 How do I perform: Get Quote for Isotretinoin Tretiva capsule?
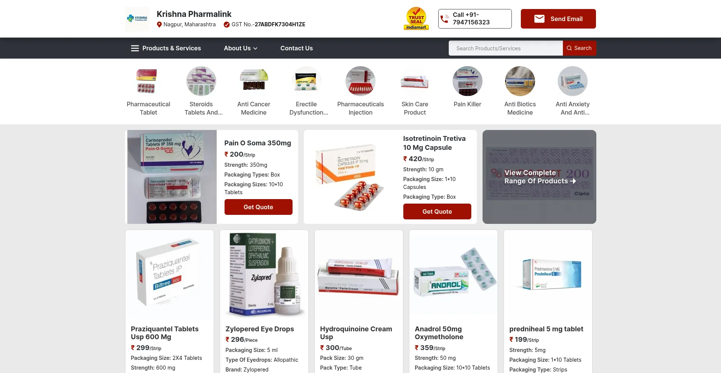437,211
